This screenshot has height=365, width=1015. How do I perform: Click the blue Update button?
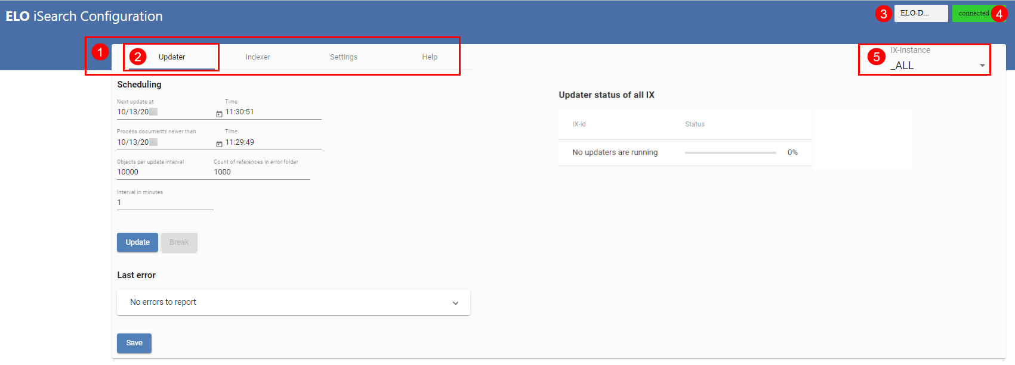137,242
